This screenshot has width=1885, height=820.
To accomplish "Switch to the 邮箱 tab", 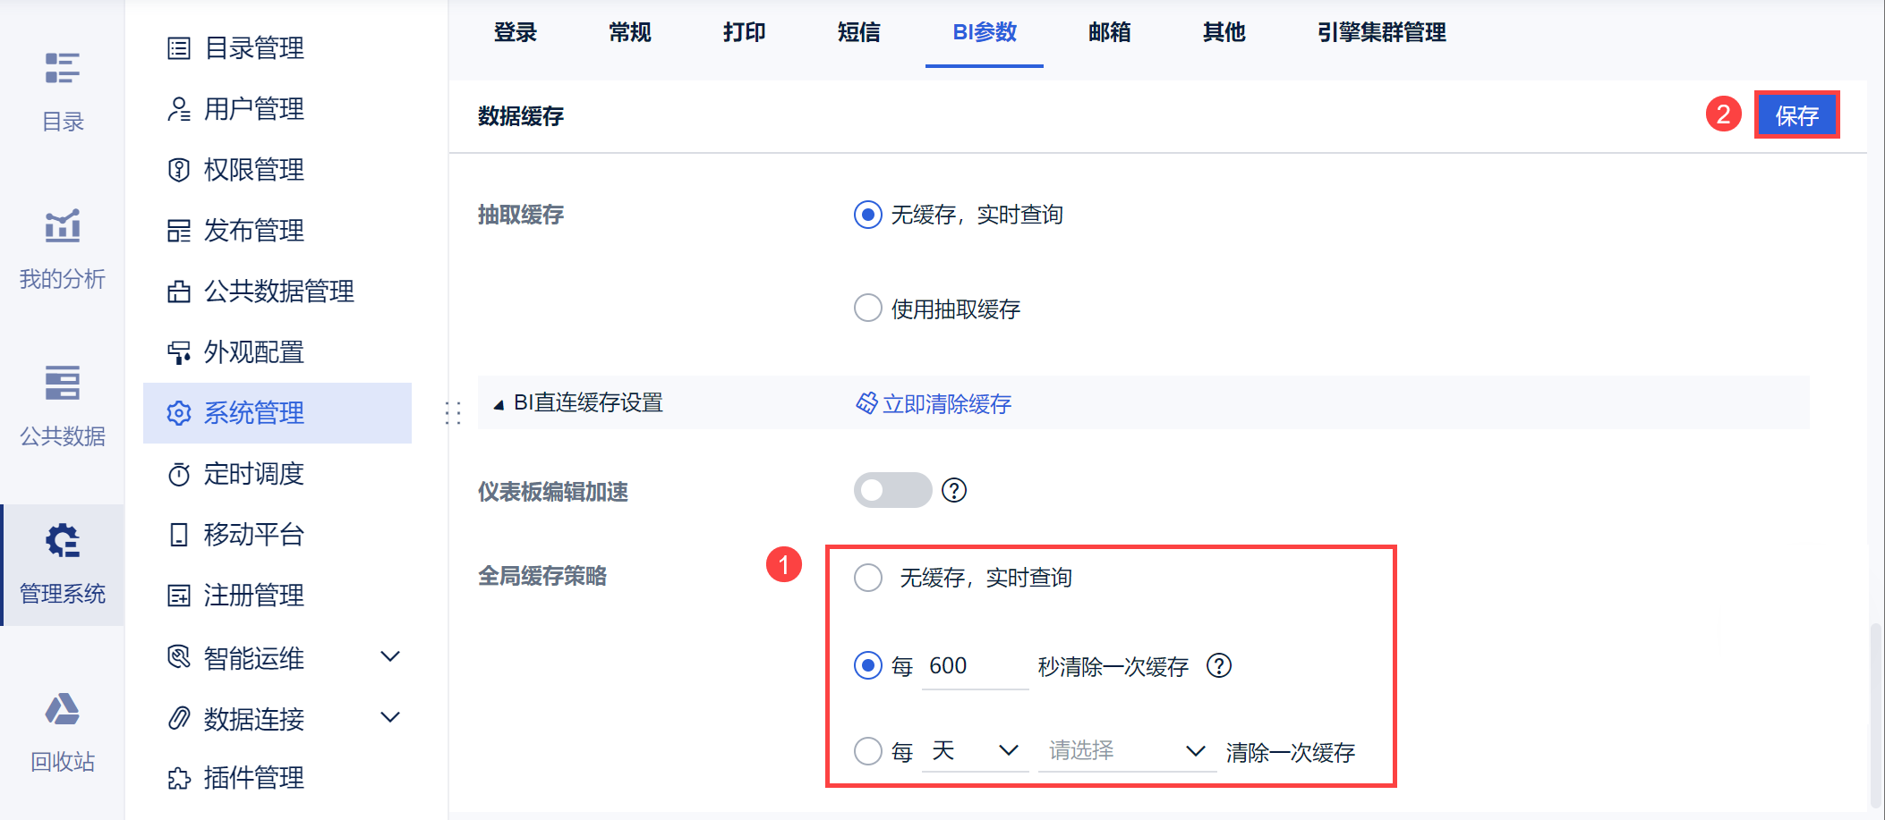I will click(x=1109, y=33).
